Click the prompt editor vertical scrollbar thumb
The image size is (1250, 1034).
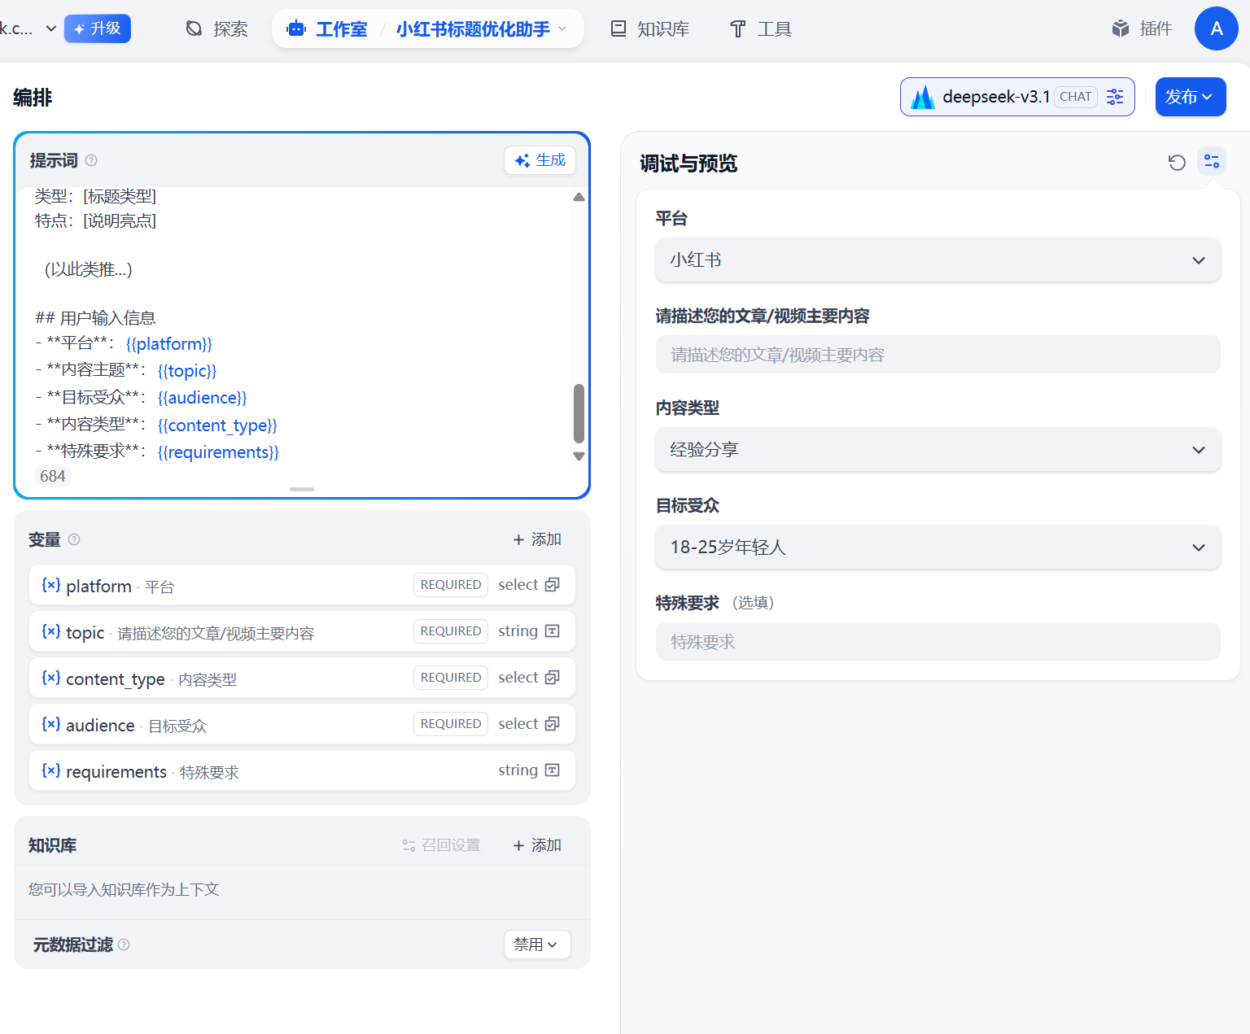click(579, 412)
